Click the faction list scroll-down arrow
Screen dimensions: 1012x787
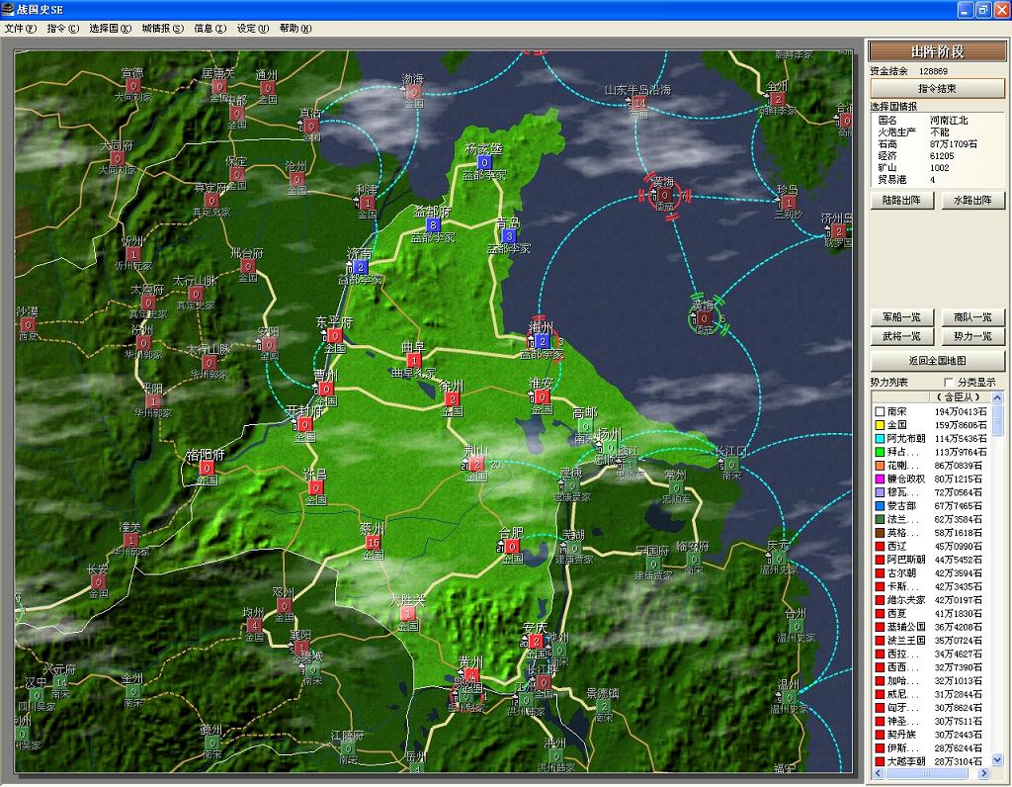tap(997, 759)
